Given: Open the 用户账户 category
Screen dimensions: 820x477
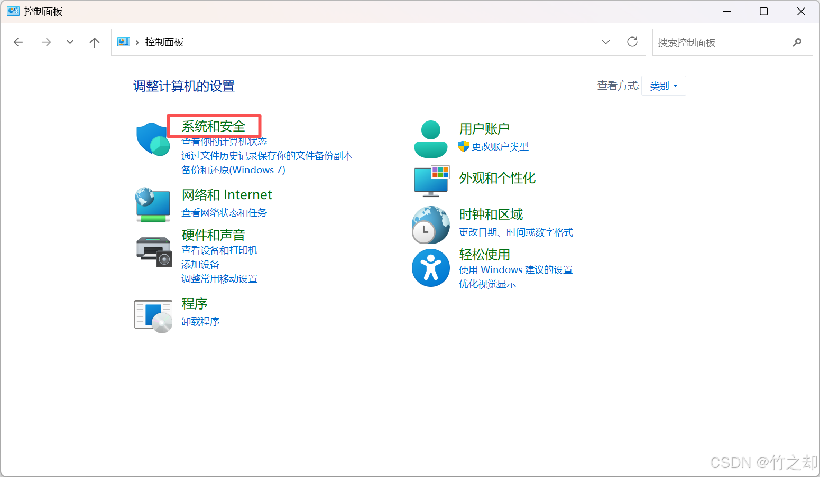Looking at the screenshot, I should (x=484, y=128).
